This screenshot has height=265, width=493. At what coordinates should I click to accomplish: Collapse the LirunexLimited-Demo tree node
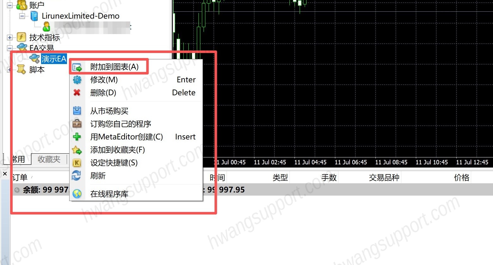tap(22, 16)
